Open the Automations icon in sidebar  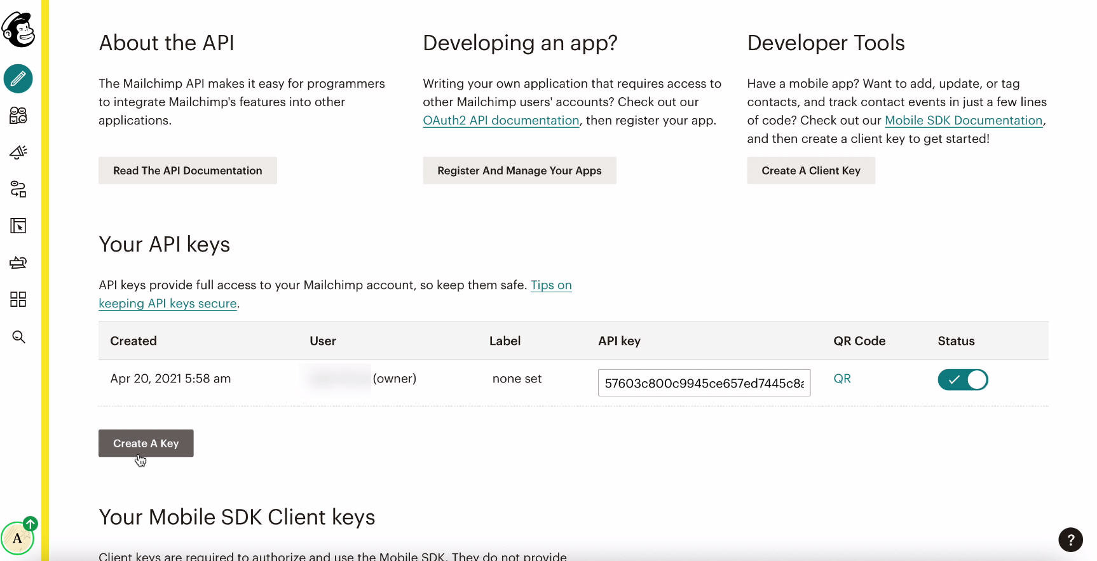tap(18, 189)
